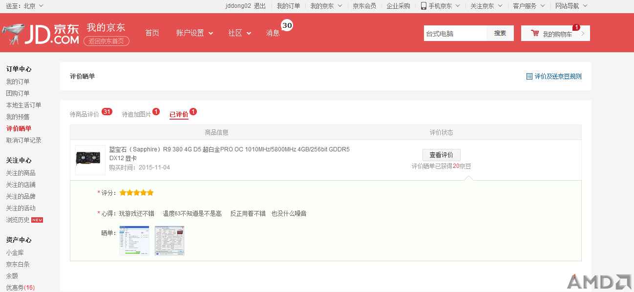The height and width of the screenshot is (292, 634).
Task: Switch to the 待商品评价 tab
Action: [x=85, y=114]
